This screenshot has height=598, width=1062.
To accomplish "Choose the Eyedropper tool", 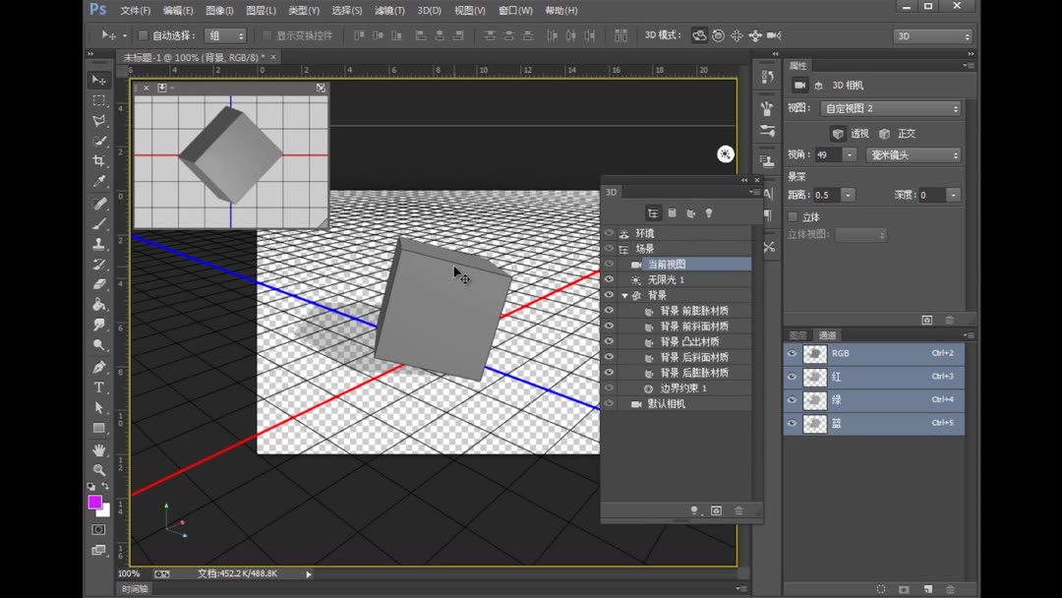I will [x=99, y=182].
